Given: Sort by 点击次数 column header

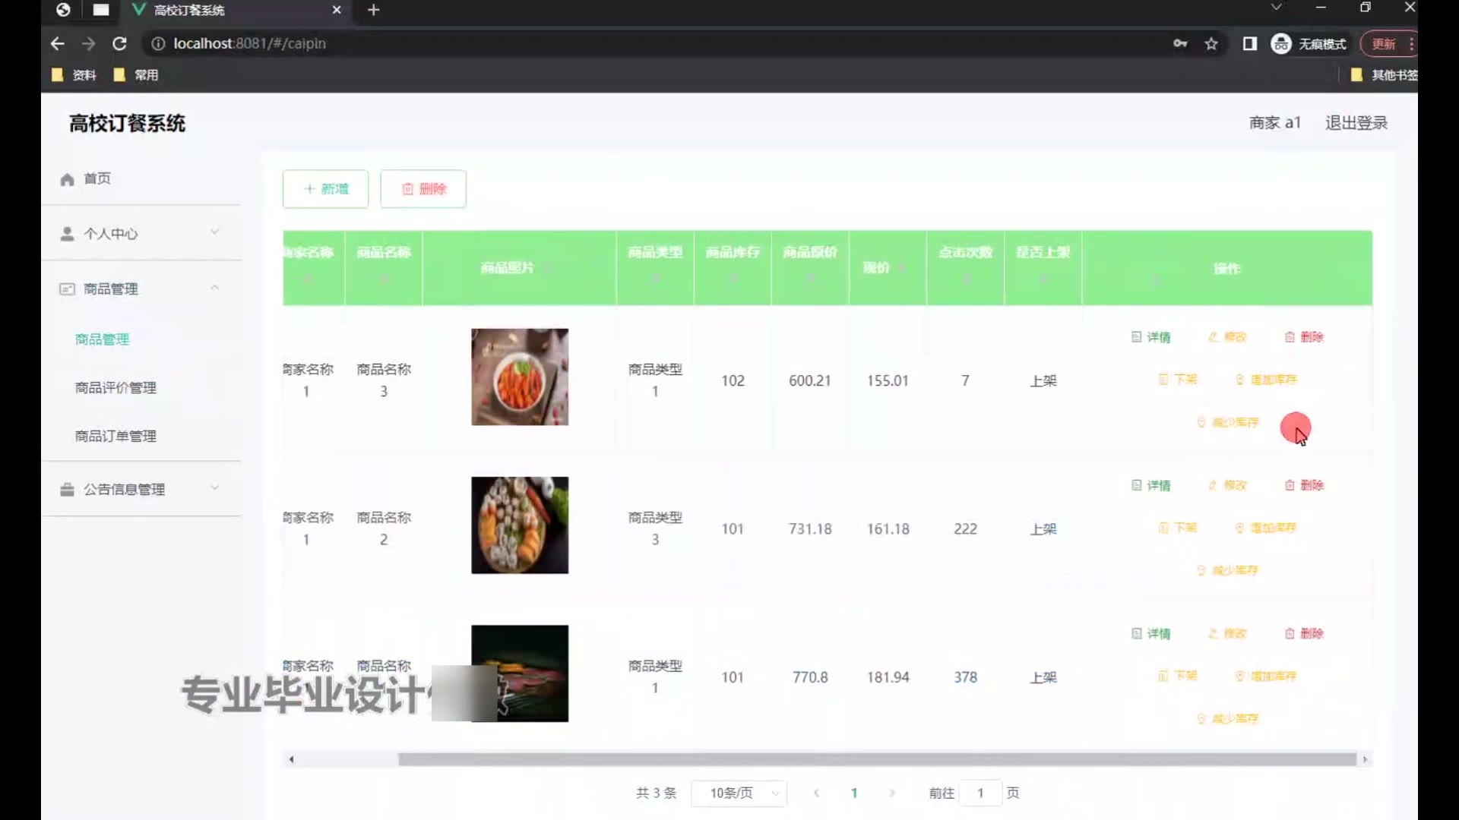Looking at the screenshot, I should pos(965,268).
